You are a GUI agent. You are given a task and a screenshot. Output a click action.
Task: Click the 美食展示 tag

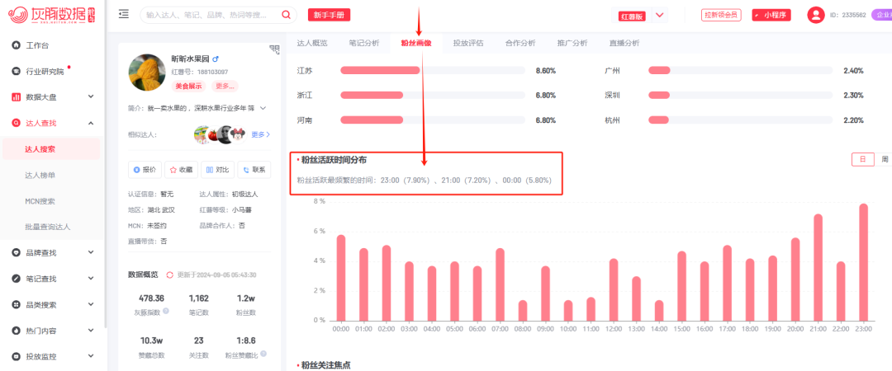pyautogui.click(x=188, y=87)
